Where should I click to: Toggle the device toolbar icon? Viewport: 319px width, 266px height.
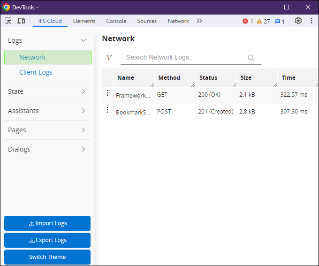click(x=21, y=21)
